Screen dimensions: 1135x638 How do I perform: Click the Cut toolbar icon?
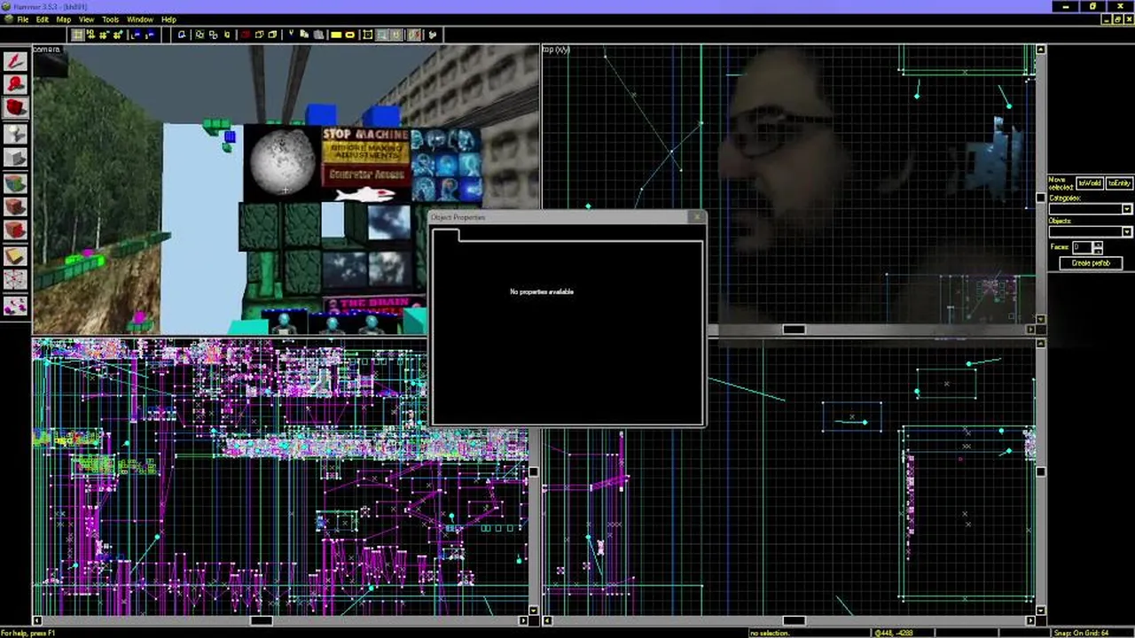click(x=291, y=35)
